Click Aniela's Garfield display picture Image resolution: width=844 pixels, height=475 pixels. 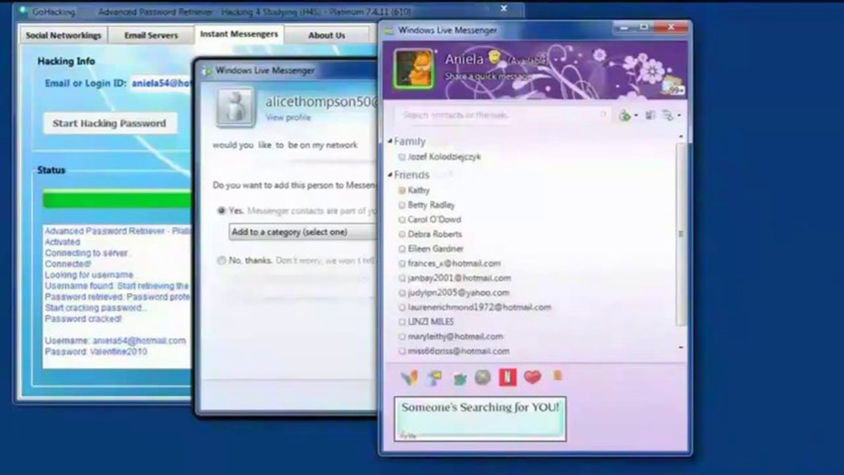(414, 69)
